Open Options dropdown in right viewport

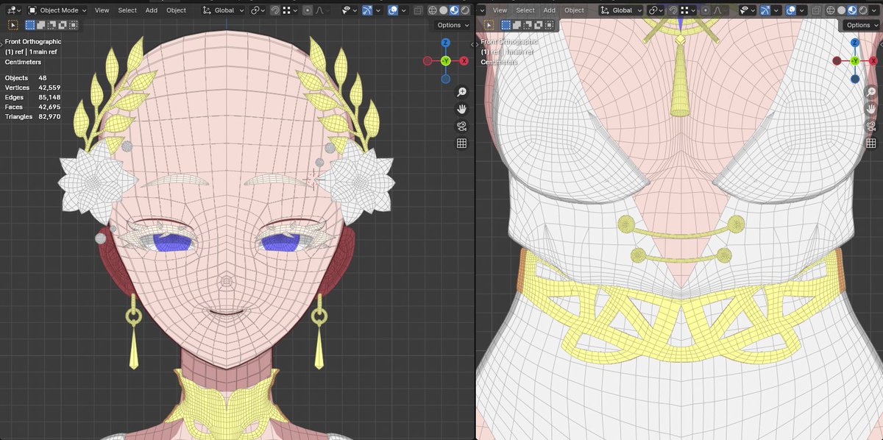pyautogui.click(x=862, y=25)
